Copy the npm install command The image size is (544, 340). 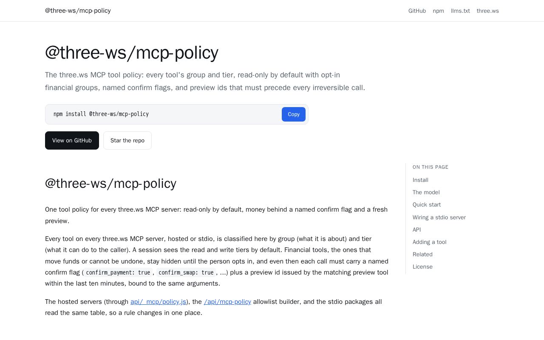(293, 114)
